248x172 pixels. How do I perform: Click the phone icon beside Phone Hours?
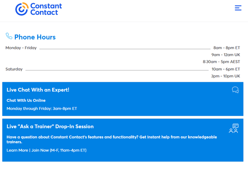click(9, 36)
